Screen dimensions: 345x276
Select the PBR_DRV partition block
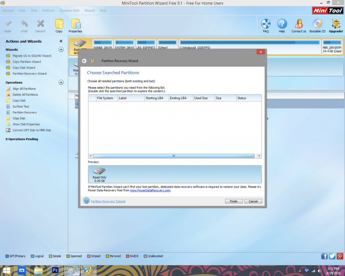pos(332,46)
